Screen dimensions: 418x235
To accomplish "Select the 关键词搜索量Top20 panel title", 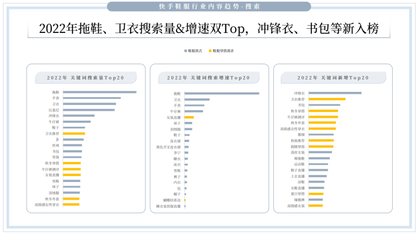I will coord(85,78).
